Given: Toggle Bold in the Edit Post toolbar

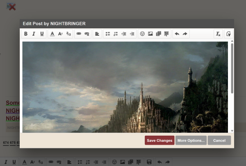Looking at the screenshot, I should click(x=26, y=34).
